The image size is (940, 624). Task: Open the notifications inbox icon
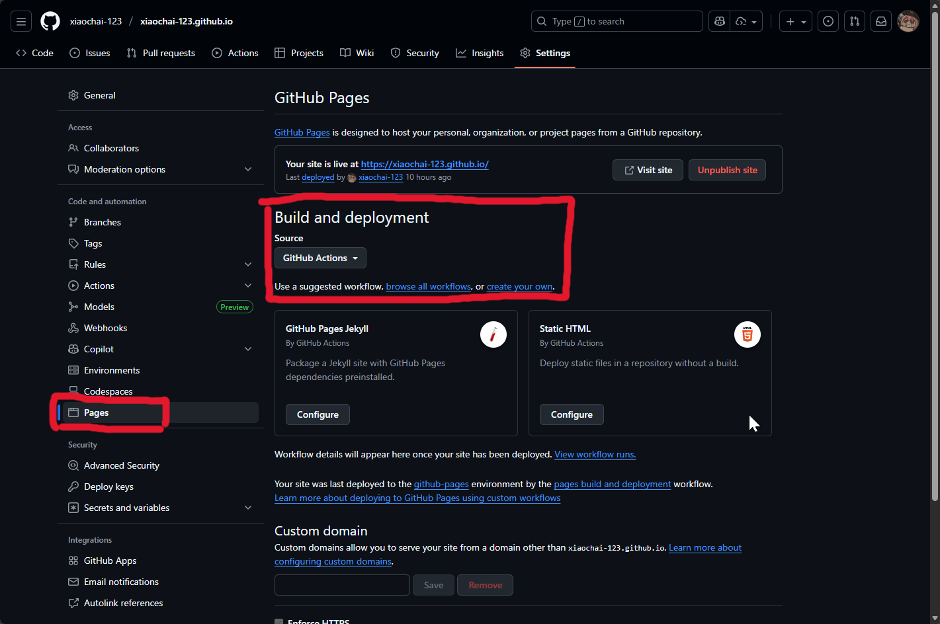881,21
